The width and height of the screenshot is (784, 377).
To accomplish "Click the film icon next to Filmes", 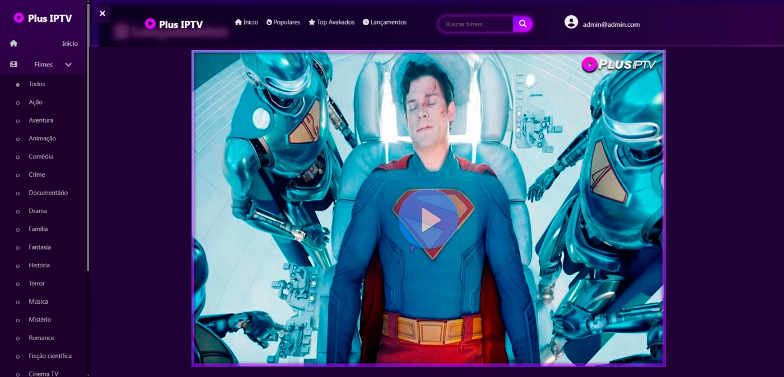I will (13, 64).
